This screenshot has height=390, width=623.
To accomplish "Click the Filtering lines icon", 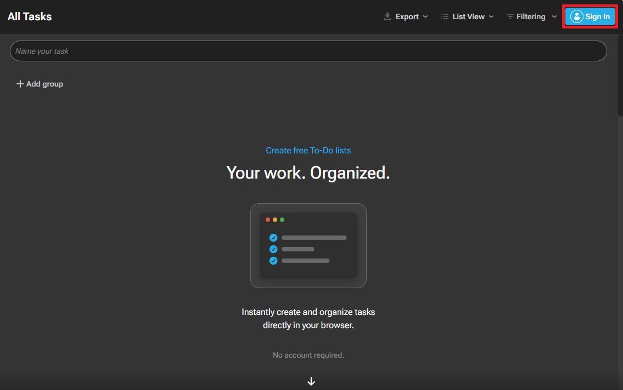I will click(x=510, y=16).
